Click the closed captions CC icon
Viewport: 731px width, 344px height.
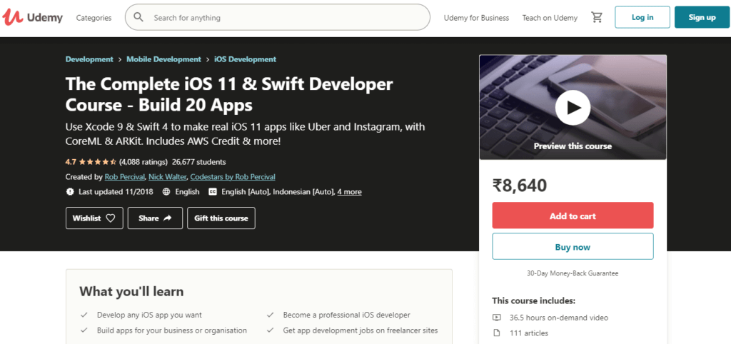213,191
